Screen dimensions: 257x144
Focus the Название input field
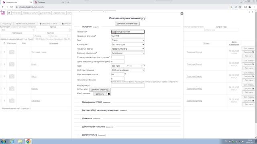128,32
